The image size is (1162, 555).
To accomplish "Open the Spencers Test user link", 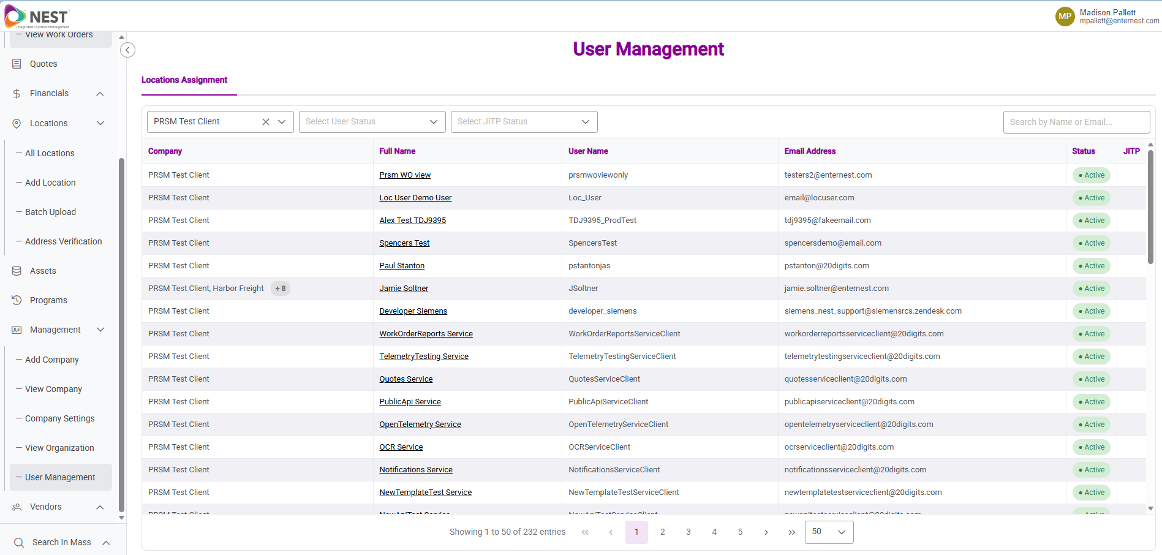I will (404, 243).
